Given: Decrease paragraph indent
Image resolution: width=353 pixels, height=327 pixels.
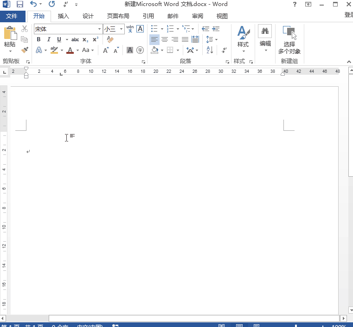Looking at the screenshot, I should (x=205, y=29).
